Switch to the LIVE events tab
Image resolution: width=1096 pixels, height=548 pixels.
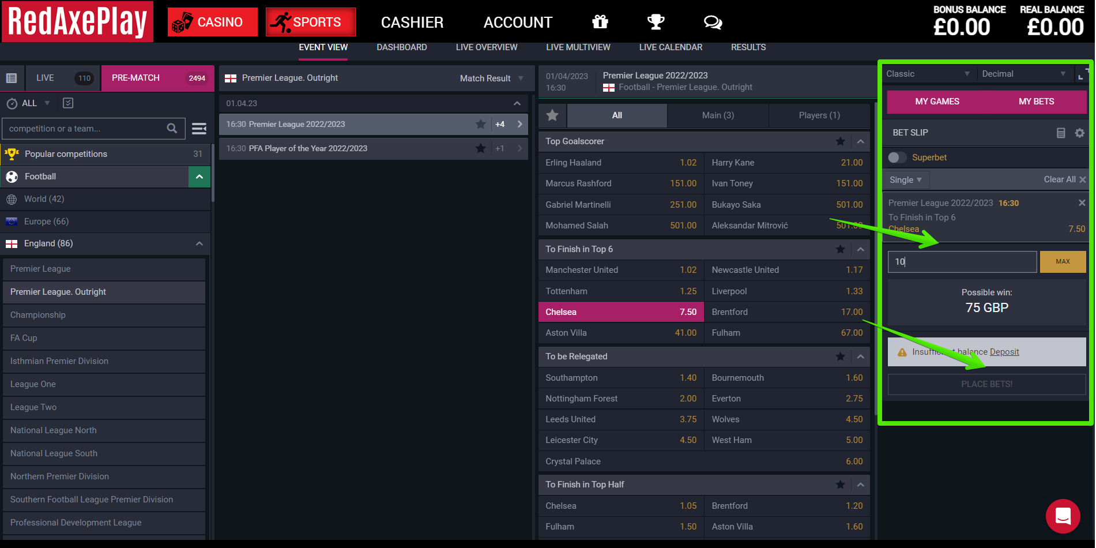pyautogui.click(x=62, y=78)
